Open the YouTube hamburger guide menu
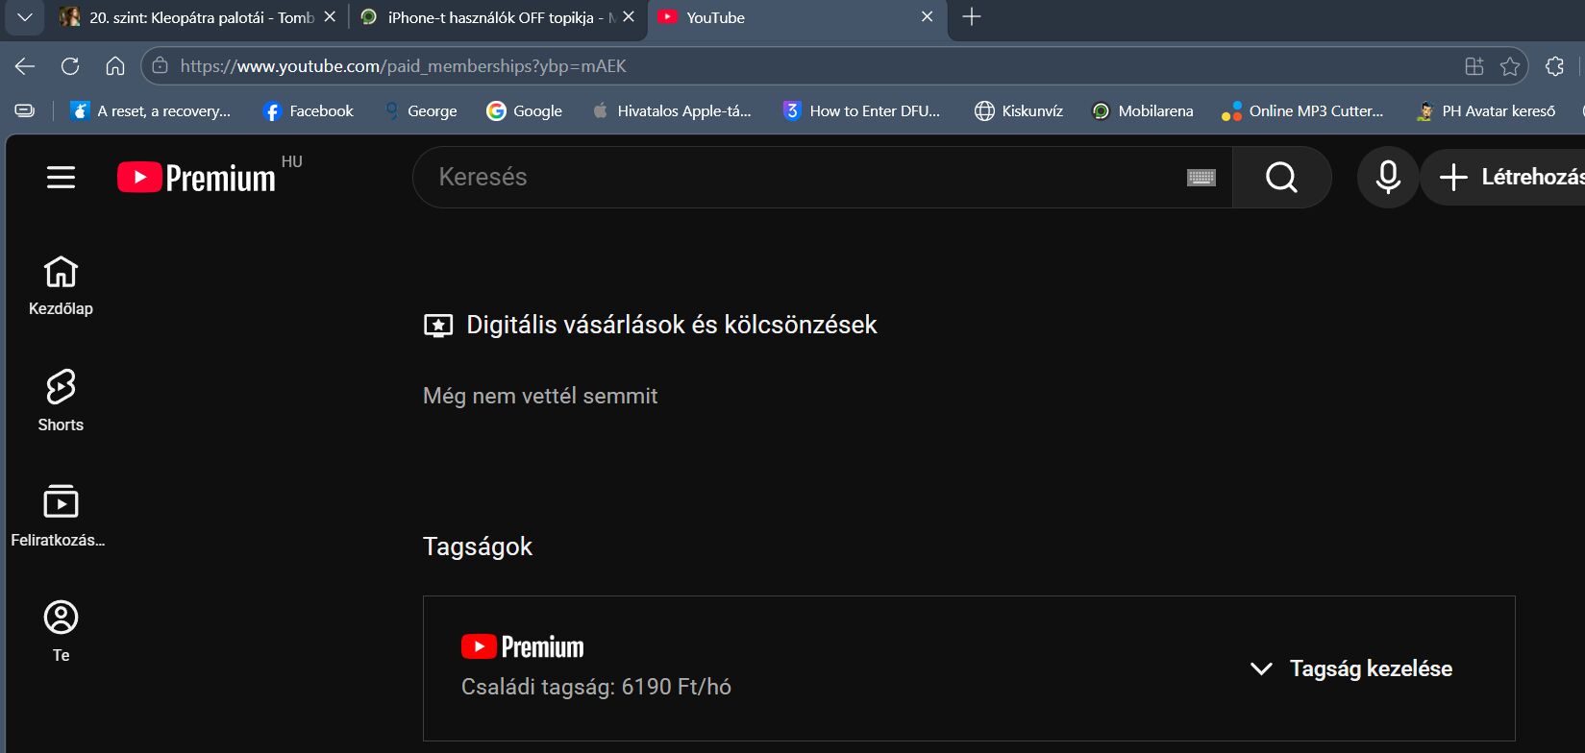 [61, 177]
